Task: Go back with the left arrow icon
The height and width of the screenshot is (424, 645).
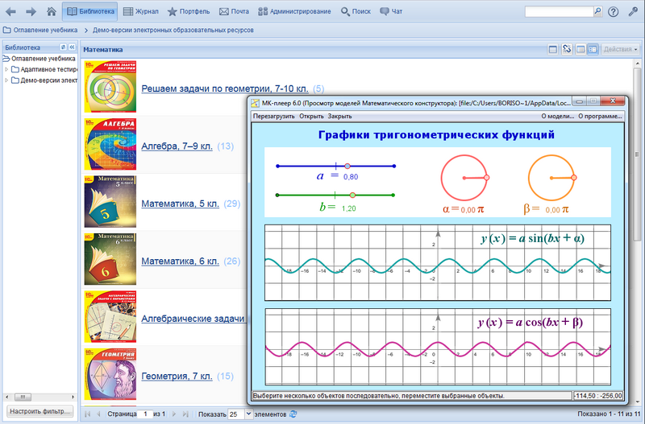Action: pos(11,12)
